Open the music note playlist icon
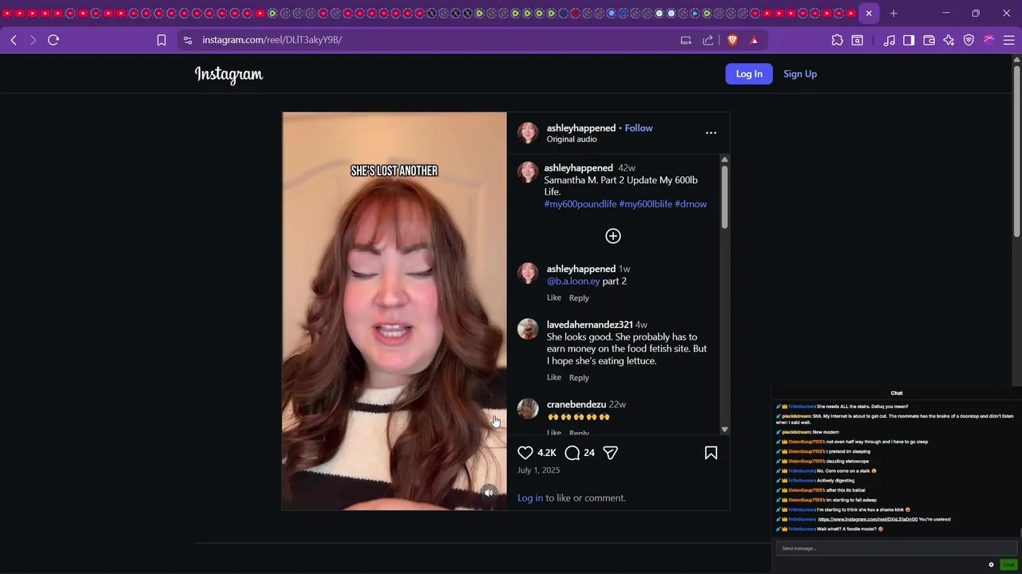 [x=889, y=40]
